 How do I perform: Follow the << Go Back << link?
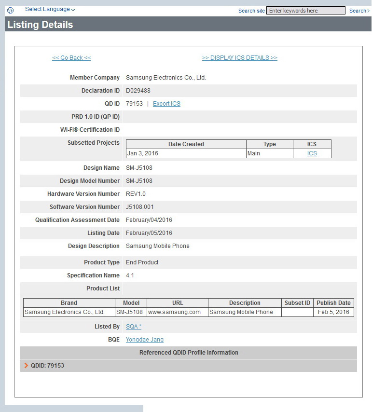(x=71, y=58)
